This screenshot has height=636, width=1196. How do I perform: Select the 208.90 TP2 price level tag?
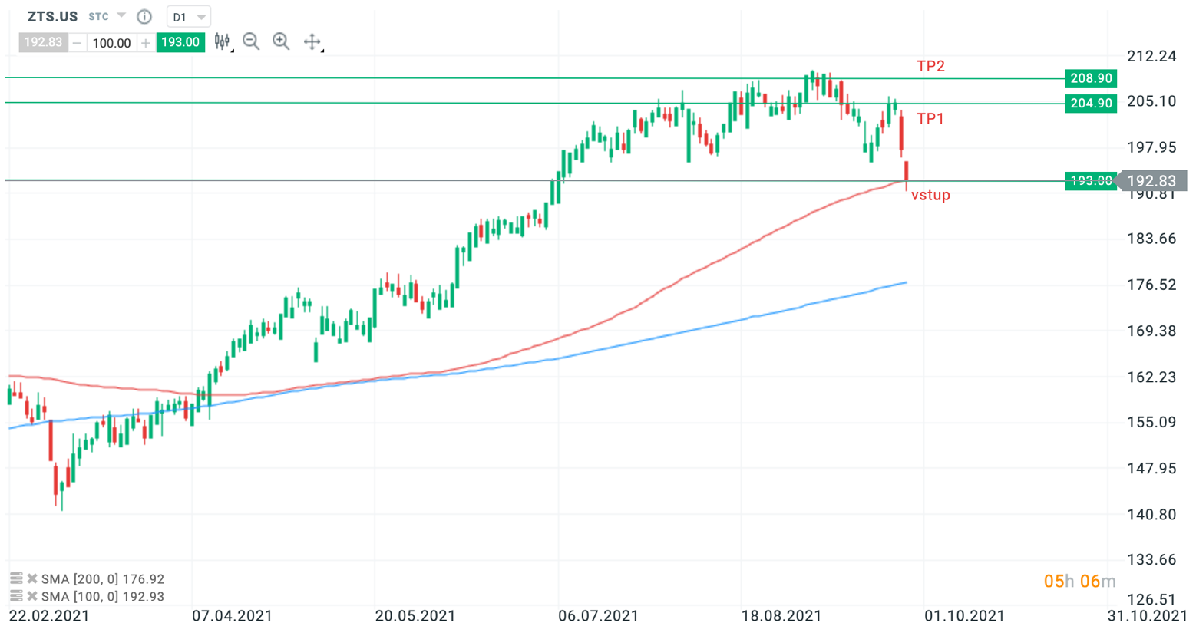coord(1091,78)
